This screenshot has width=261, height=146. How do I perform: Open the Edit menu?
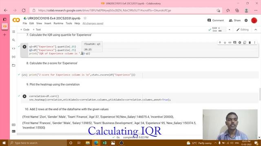click(32, 24)
